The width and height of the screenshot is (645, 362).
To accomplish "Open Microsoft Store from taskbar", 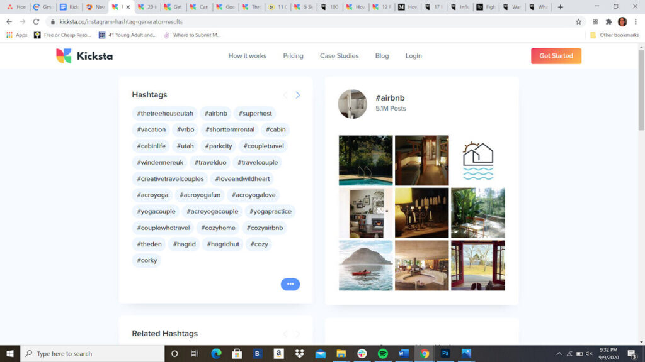I will tap(237, 353).
